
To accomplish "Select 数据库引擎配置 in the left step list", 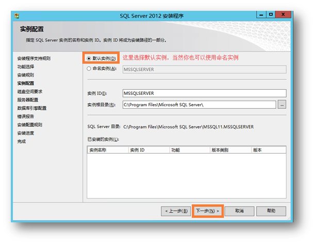I will pyautogui.click(x=31, y=108).
